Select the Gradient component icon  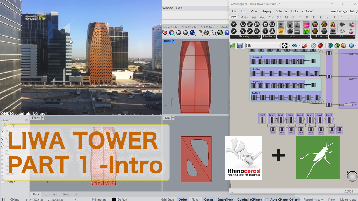point(306,25)
